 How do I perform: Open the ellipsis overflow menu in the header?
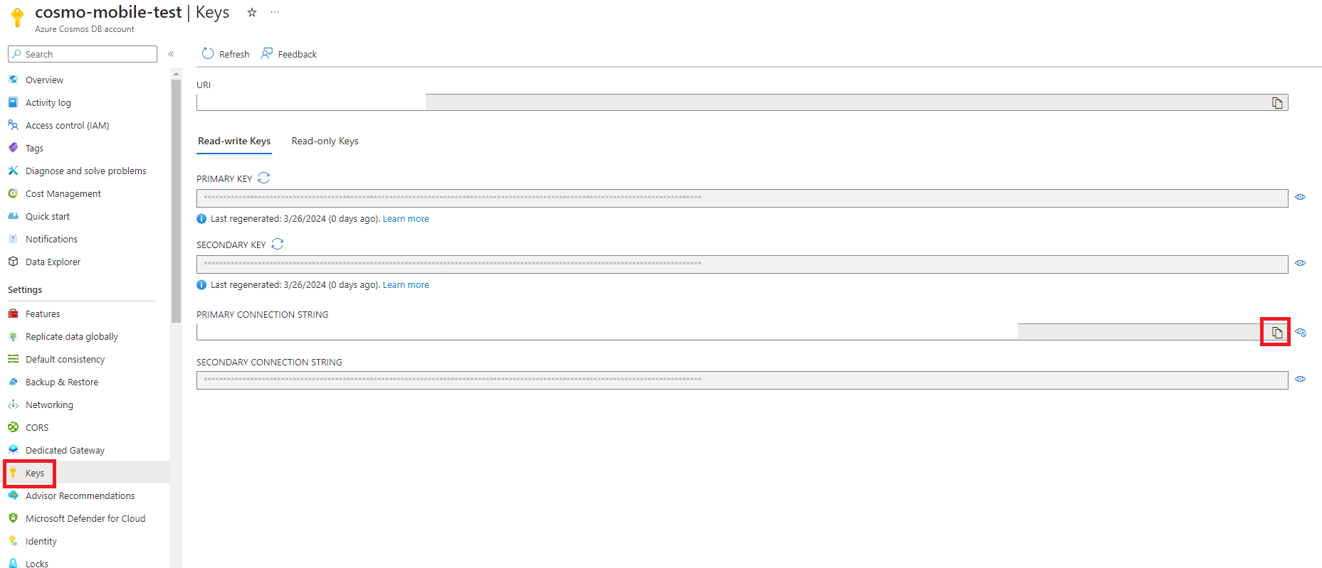click(x=275, y=12)
